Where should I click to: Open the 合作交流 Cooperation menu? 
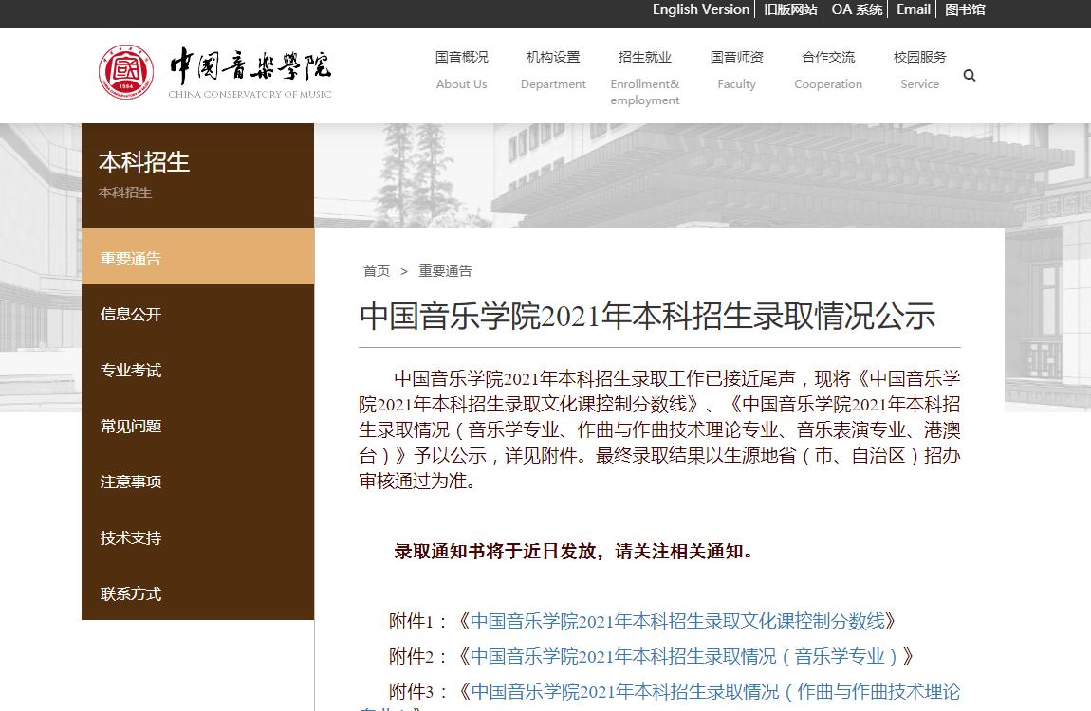(x=828, y=70)
